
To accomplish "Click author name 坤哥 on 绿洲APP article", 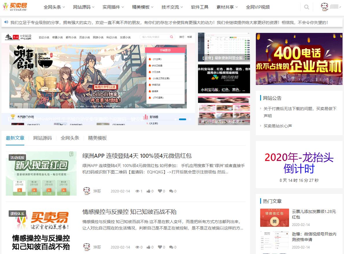I will tap(97, 191).
